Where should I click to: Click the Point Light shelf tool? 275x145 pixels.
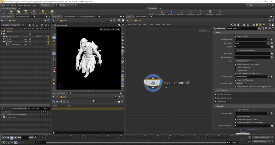[x=11, y=12]
